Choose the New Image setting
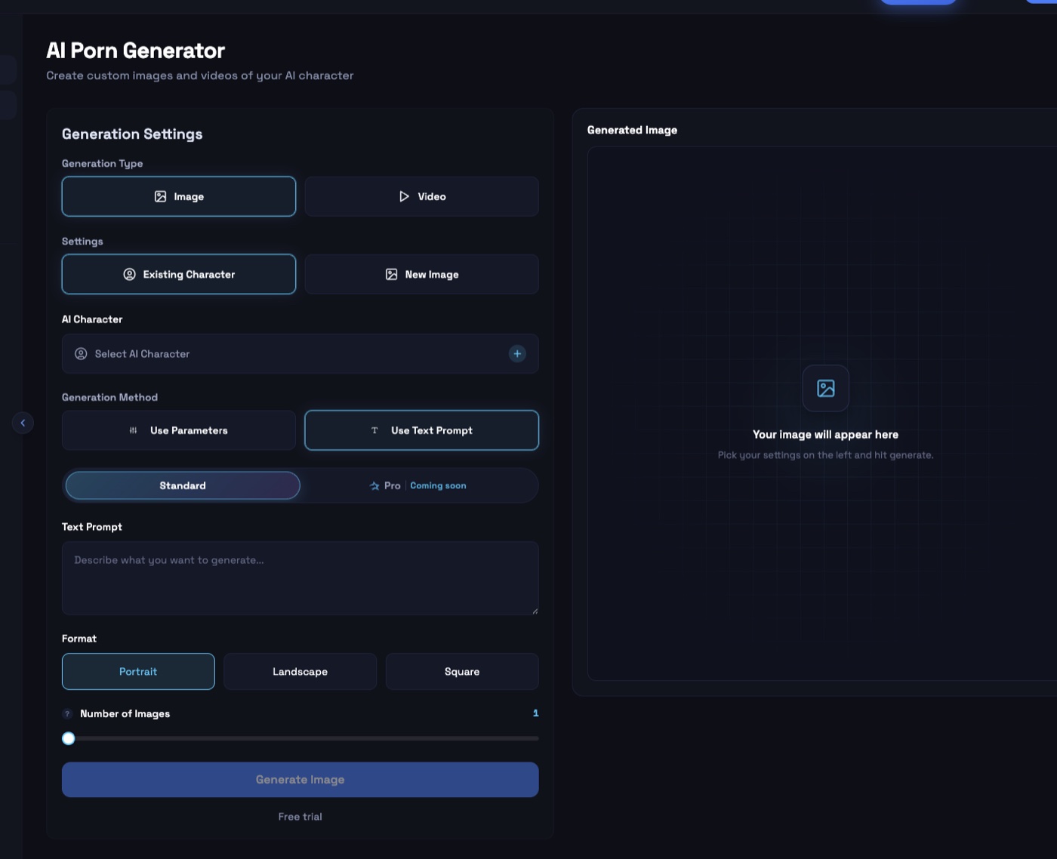The image size is (1057, 859). (421, 274)
